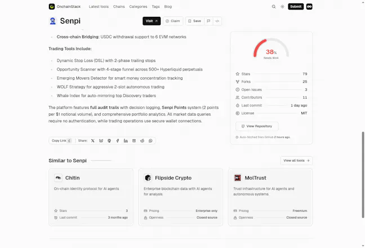Click the Copy Link button
The width and height of the screenshot is (365, 248).
61,141
